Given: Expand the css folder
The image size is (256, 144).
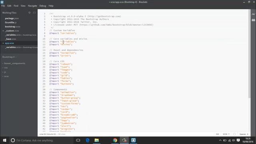Looking at the screenshot, I should (x=6, y=68).
